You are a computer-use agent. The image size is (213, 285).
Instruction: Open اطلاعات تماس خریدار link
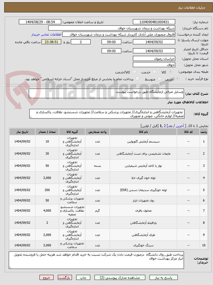pyautogui.click(x=46, y=34)
